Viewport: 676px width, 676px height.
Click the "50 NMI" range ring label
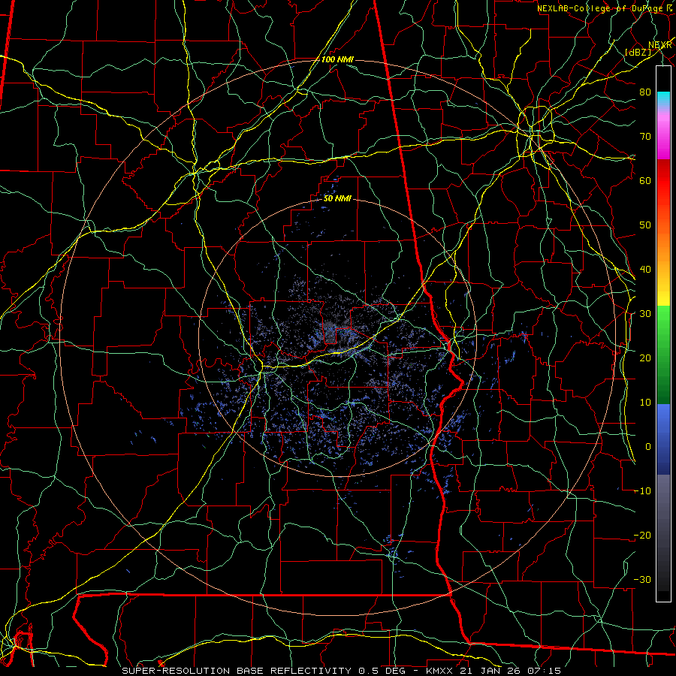coord(337,198)
